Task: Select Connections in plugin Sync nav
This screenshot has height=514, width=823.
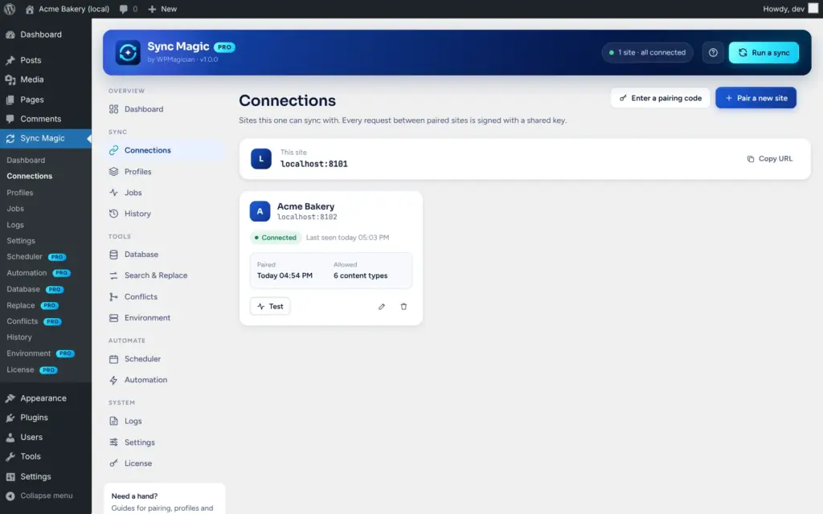Action: click(x=164, y=150)
